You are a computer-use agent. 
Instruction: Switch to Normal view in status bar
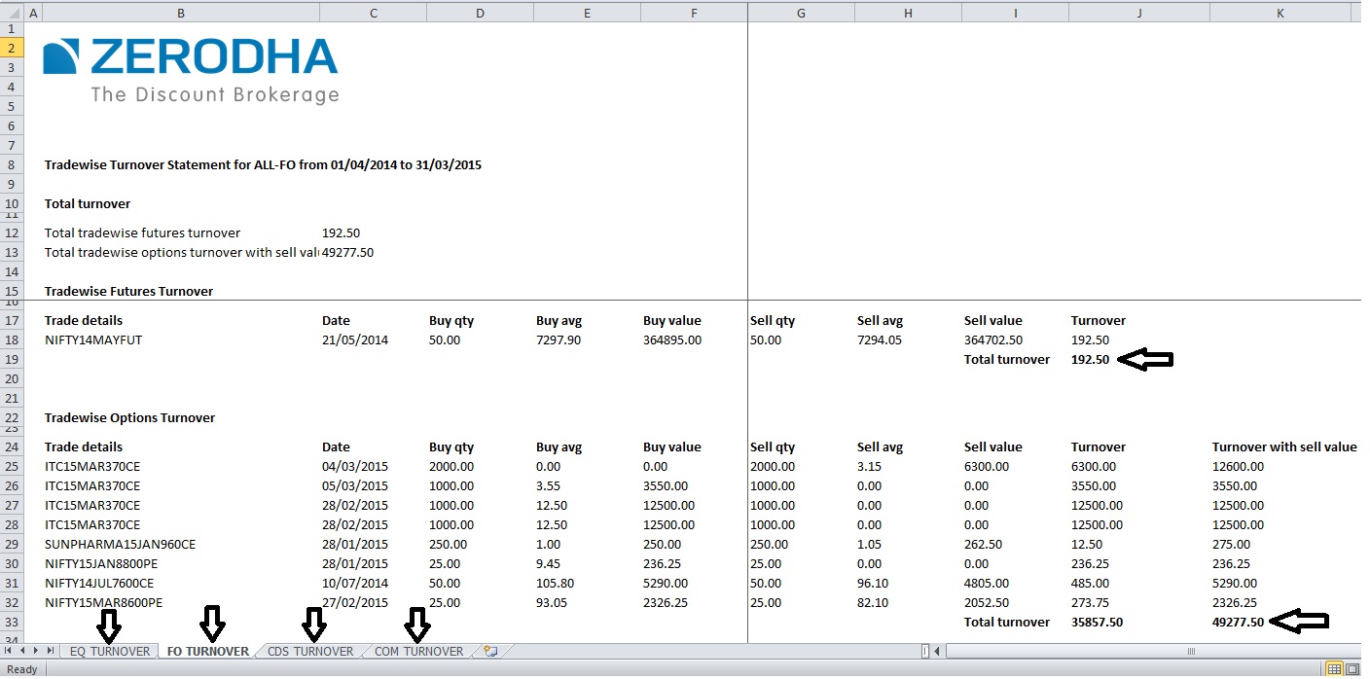pyautogui.click(x=1335, y=669)
